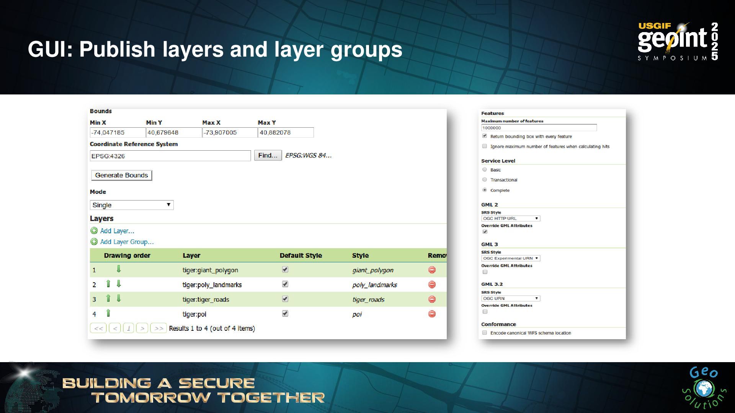
Task: Toggle default style for tiger:poi
Action: pyautogui.click(x=285, y=314)
